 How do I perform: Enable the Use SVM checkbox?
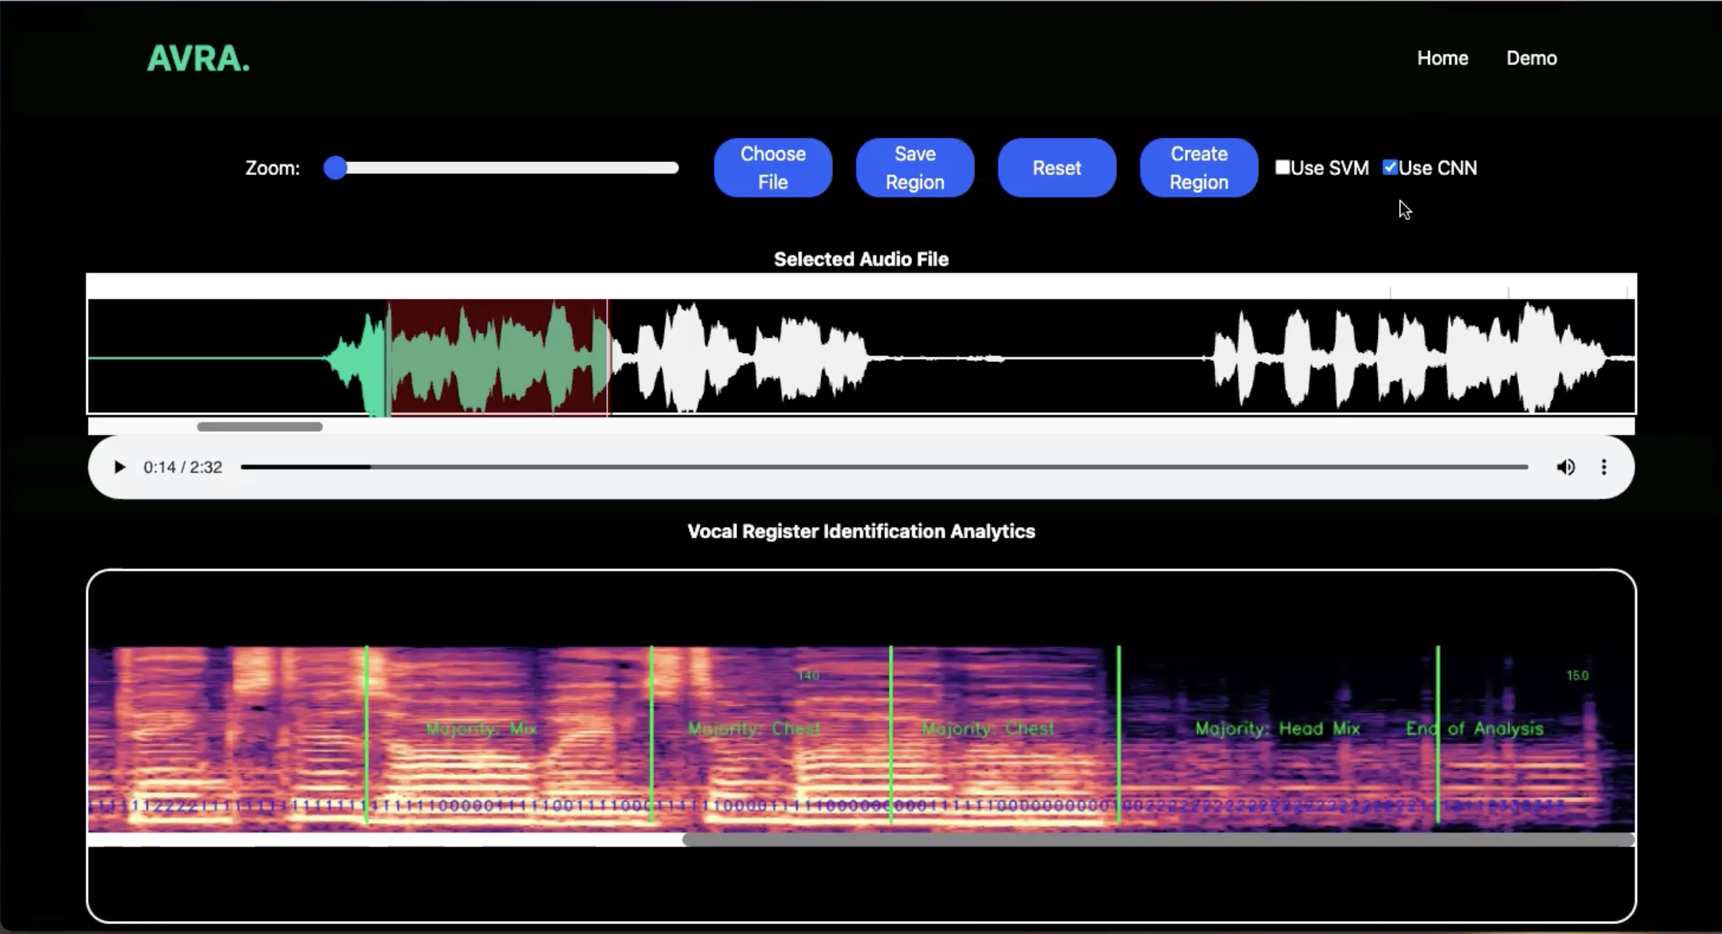(x=1282, y=167)
